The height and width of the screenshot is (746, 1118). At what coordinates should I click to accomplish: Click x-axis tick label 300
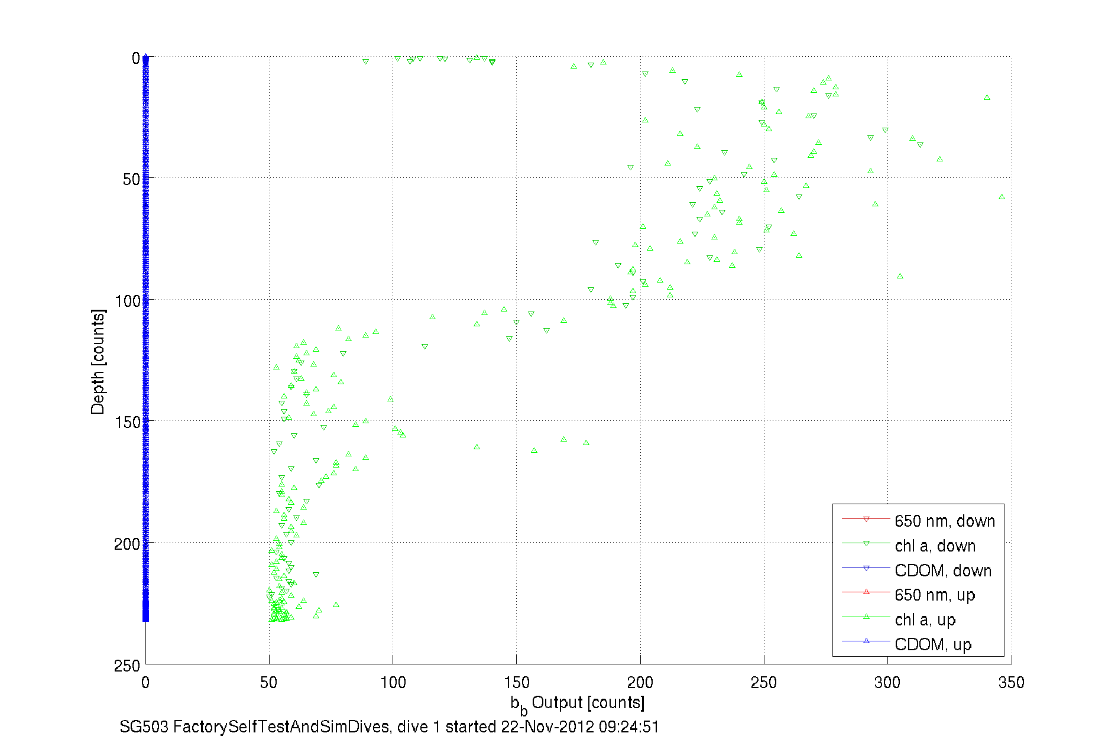(x=887, y=683)
